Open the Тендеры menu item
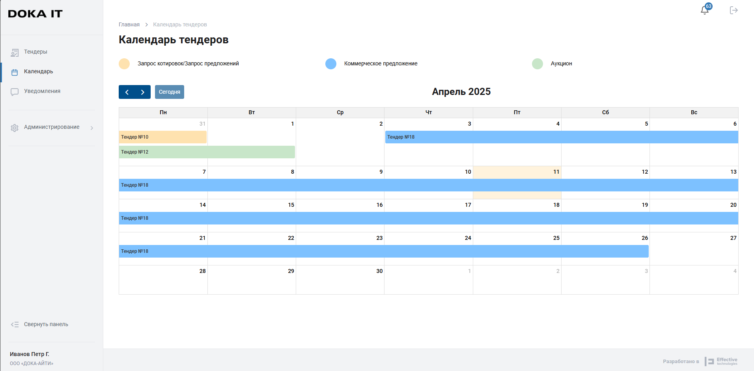Image resolution: width=754 pixels, height=371 pixels. pos(35,52)
